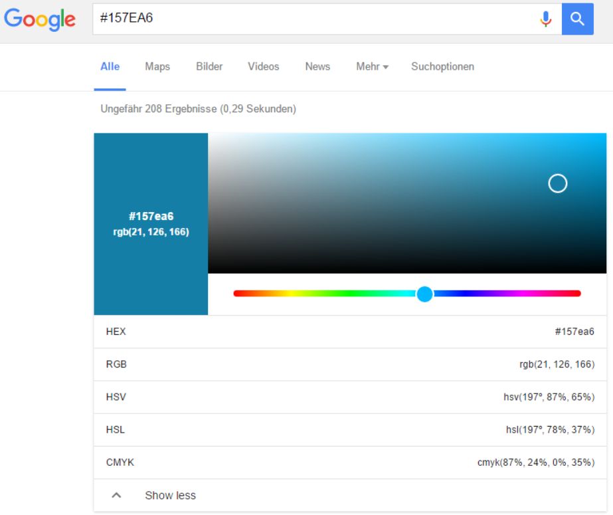Click the circular selector in the gradient picker
The width and height of the screenshot is (613, 515).
point(557,183)
